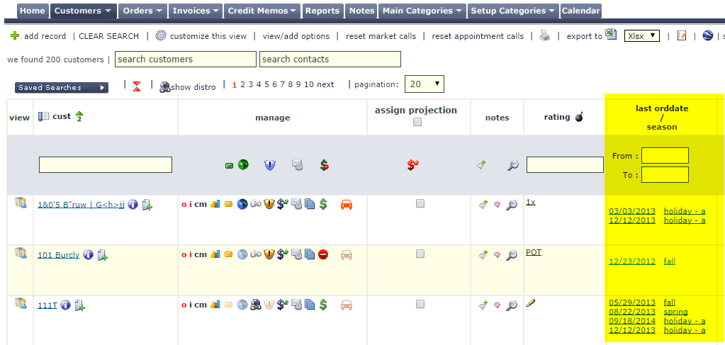Open the Orders menu dropdown
The height and width of the screenshot is (345, 725).
point(143,11)
